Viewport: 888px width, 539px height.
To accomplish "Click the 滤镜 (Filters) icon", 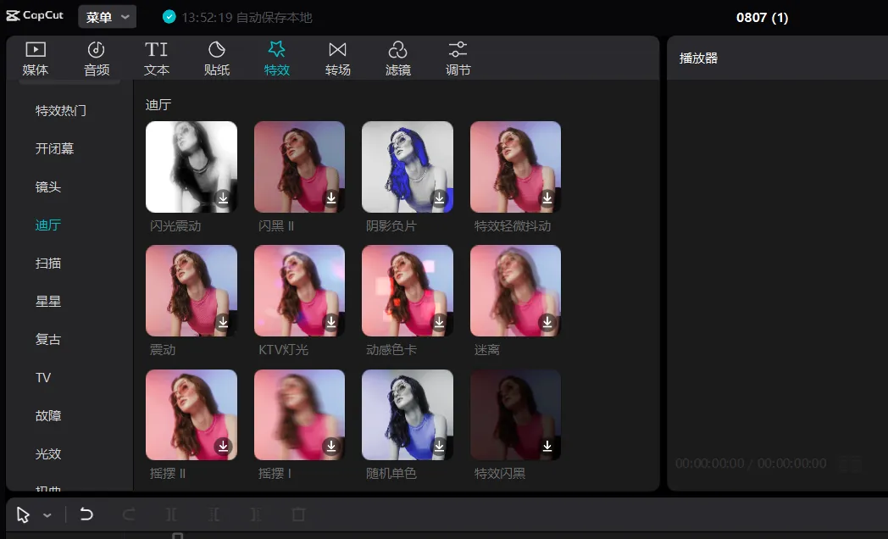I will point(397,58).
